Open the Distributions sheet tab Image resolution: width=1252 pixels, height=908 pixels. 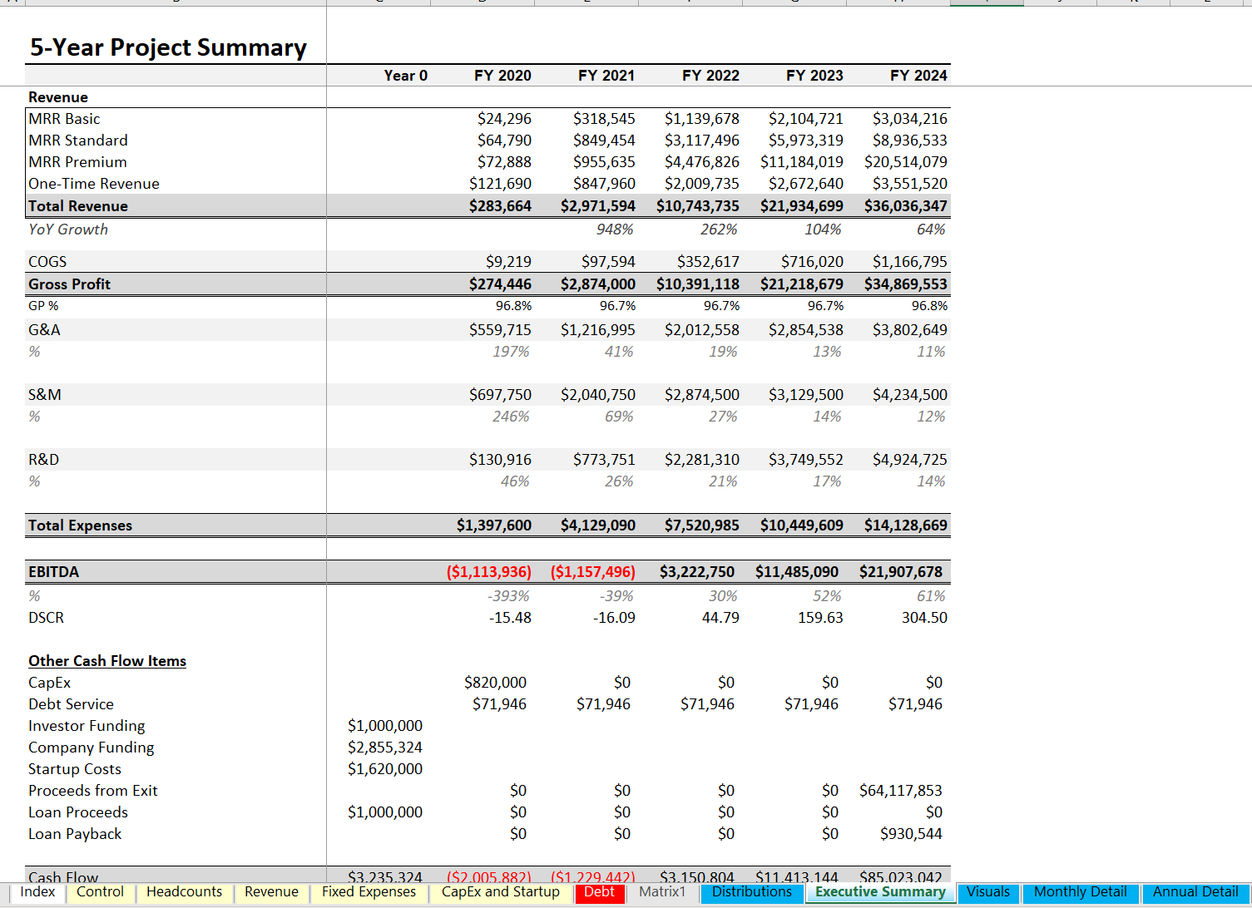[752, 892]
